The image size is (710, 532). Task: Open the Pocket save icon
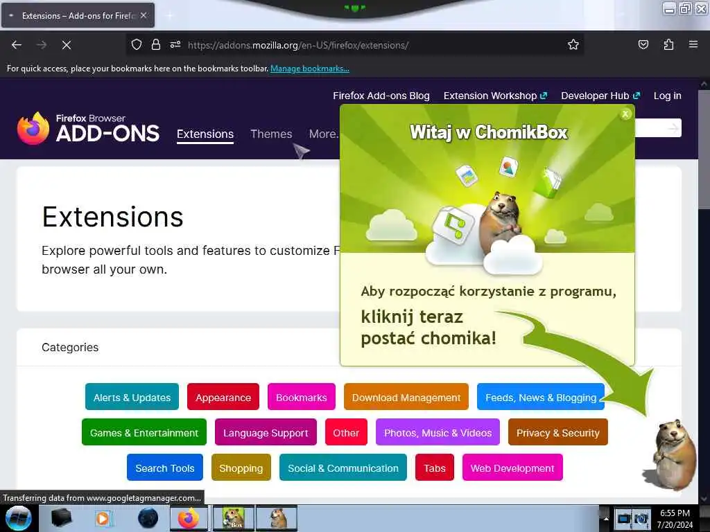[x=643, y=44]
